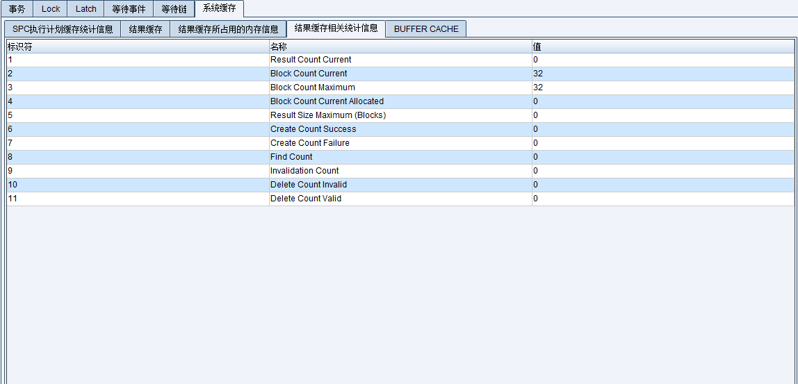
Task: Switch to the 事务 tab
Action: click(x=17, y=9)
